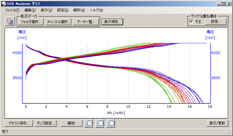The height and width of the screenshot is (136, 233).
Task: Open the ヘルプ(H) menu
Action: point(96,10)
